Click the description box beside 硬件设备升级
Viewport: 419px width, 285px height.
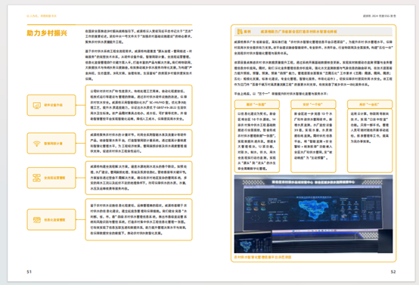(138, 105)
